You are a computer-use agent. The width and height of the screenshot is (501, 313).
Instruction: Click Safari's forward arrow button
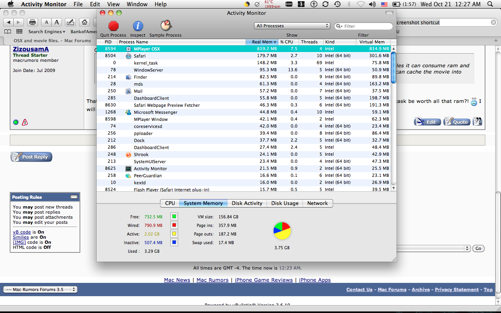click(x=19, y=22)
